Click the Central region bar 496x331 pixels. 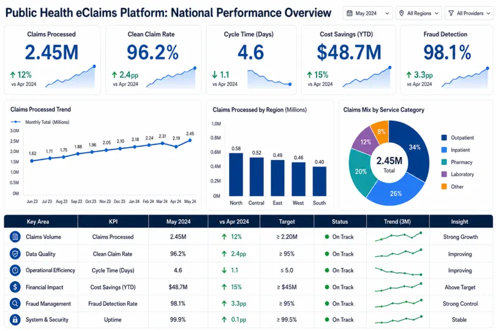pos(257,177)
